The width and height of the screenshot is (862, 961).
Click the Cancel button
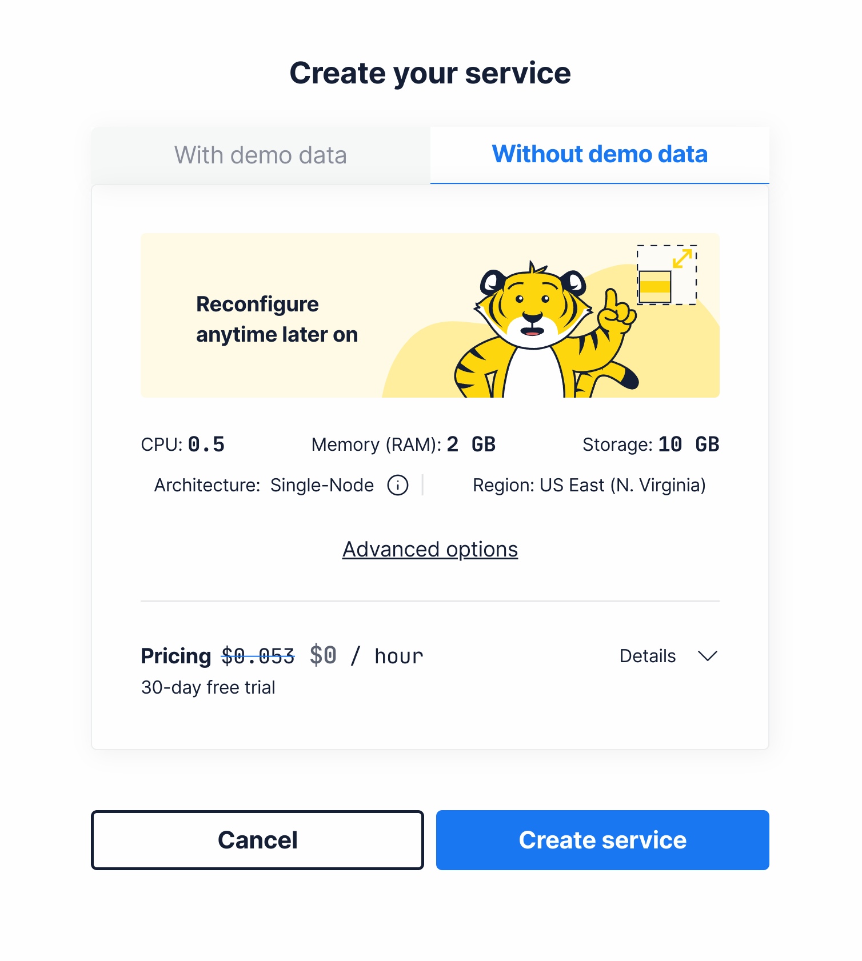(x=257, y=840)
